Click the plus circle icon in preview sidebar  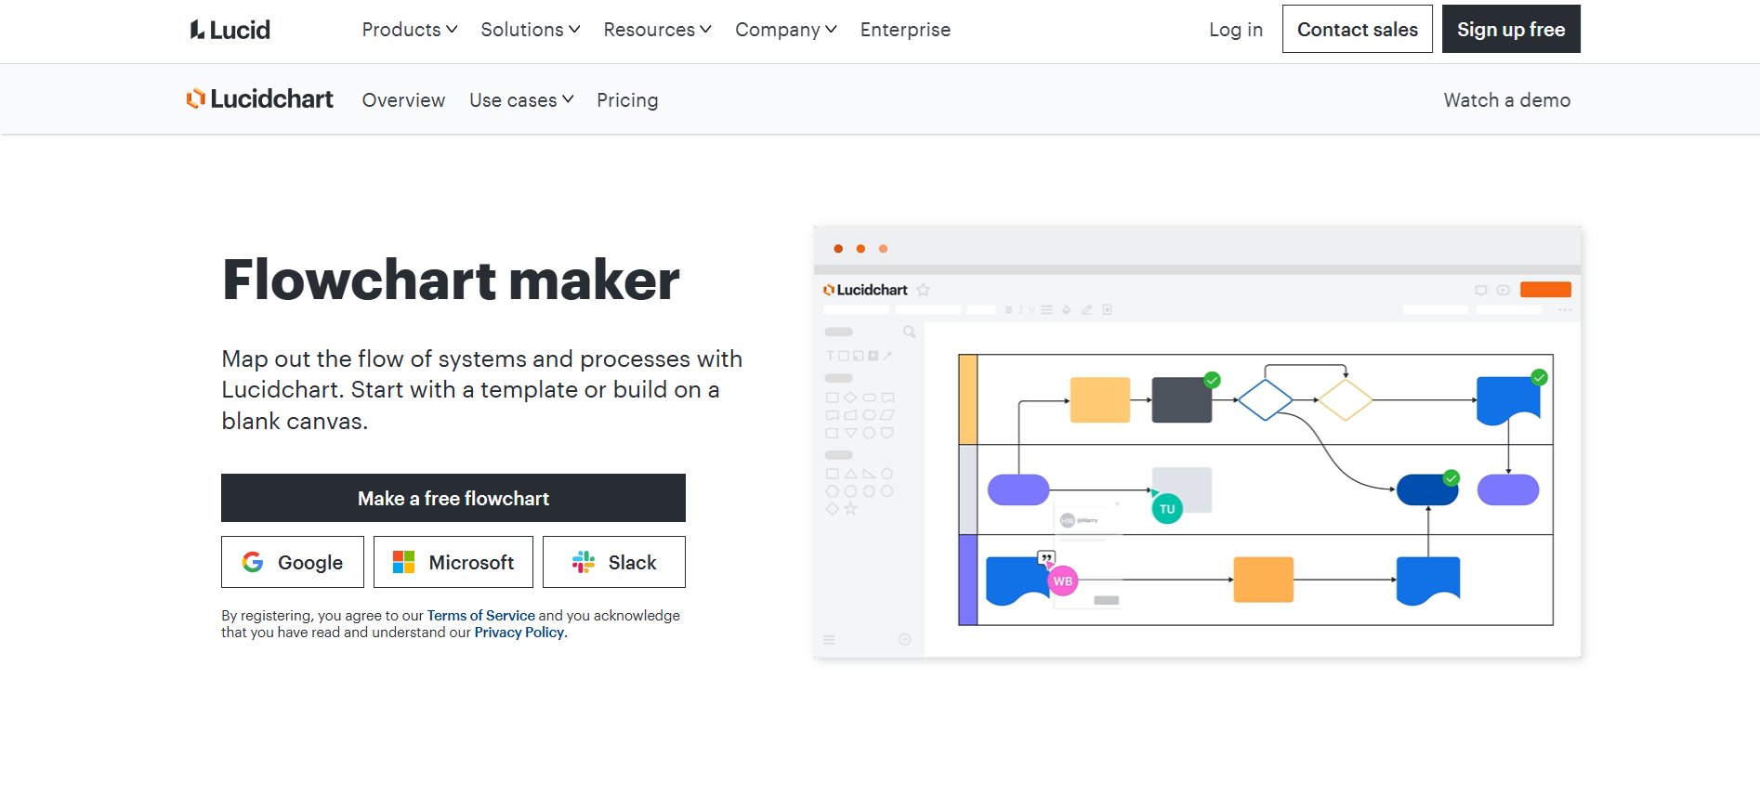click(905, 639)
